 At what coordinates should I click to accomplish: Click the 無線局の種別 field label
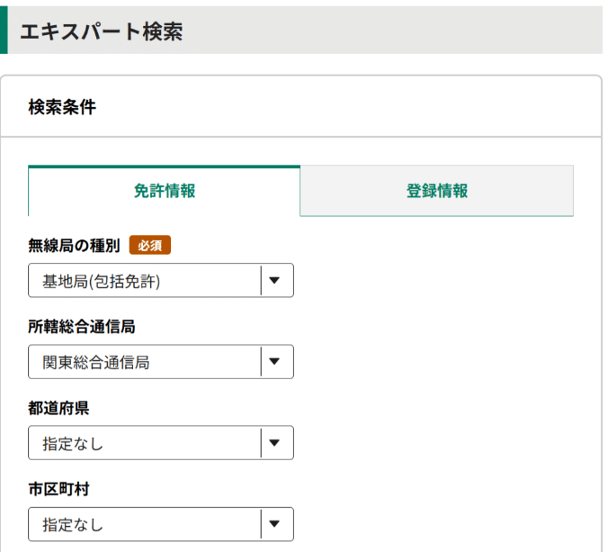coord(74,245)
